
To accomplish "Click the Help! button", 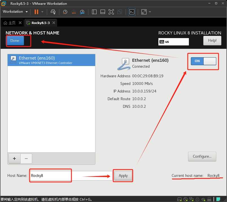I will coord(212,41).
